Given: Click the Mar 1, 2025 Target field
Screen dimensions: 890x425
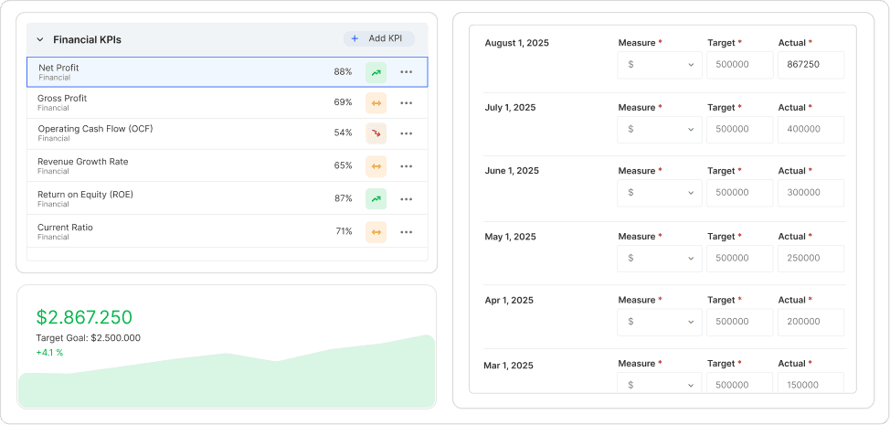Looking at the screenshot, I should (x=739, y=384).
